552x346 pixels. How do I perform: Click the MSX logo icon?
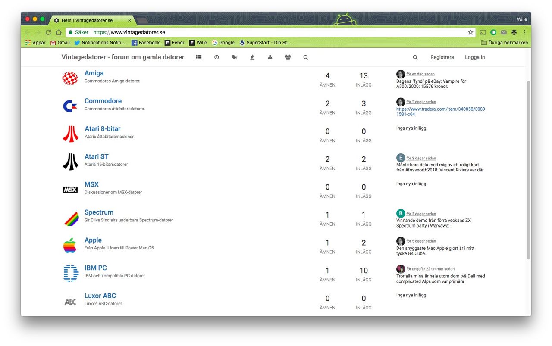point(70,190)
